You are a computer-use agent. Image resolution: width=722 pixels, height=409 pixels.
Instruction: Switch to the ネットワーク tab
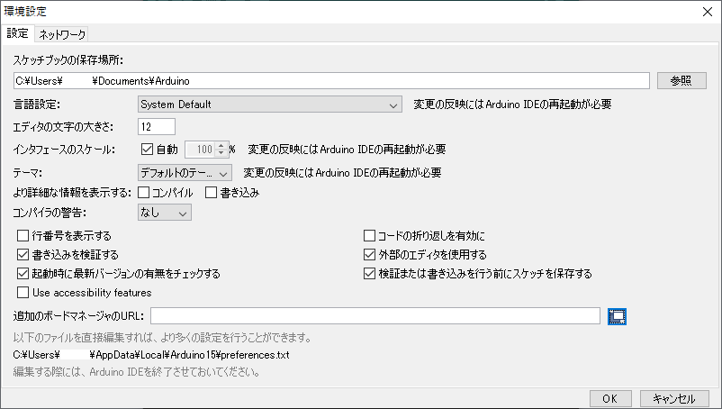pyautogui.click(x=62, y=34)
